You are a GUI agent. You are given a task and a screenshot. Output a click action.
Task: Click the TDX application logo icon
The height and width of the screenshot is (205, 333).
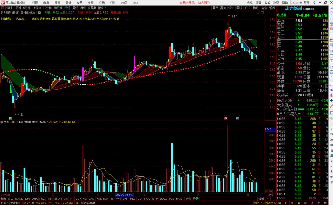tap(2, 2)
